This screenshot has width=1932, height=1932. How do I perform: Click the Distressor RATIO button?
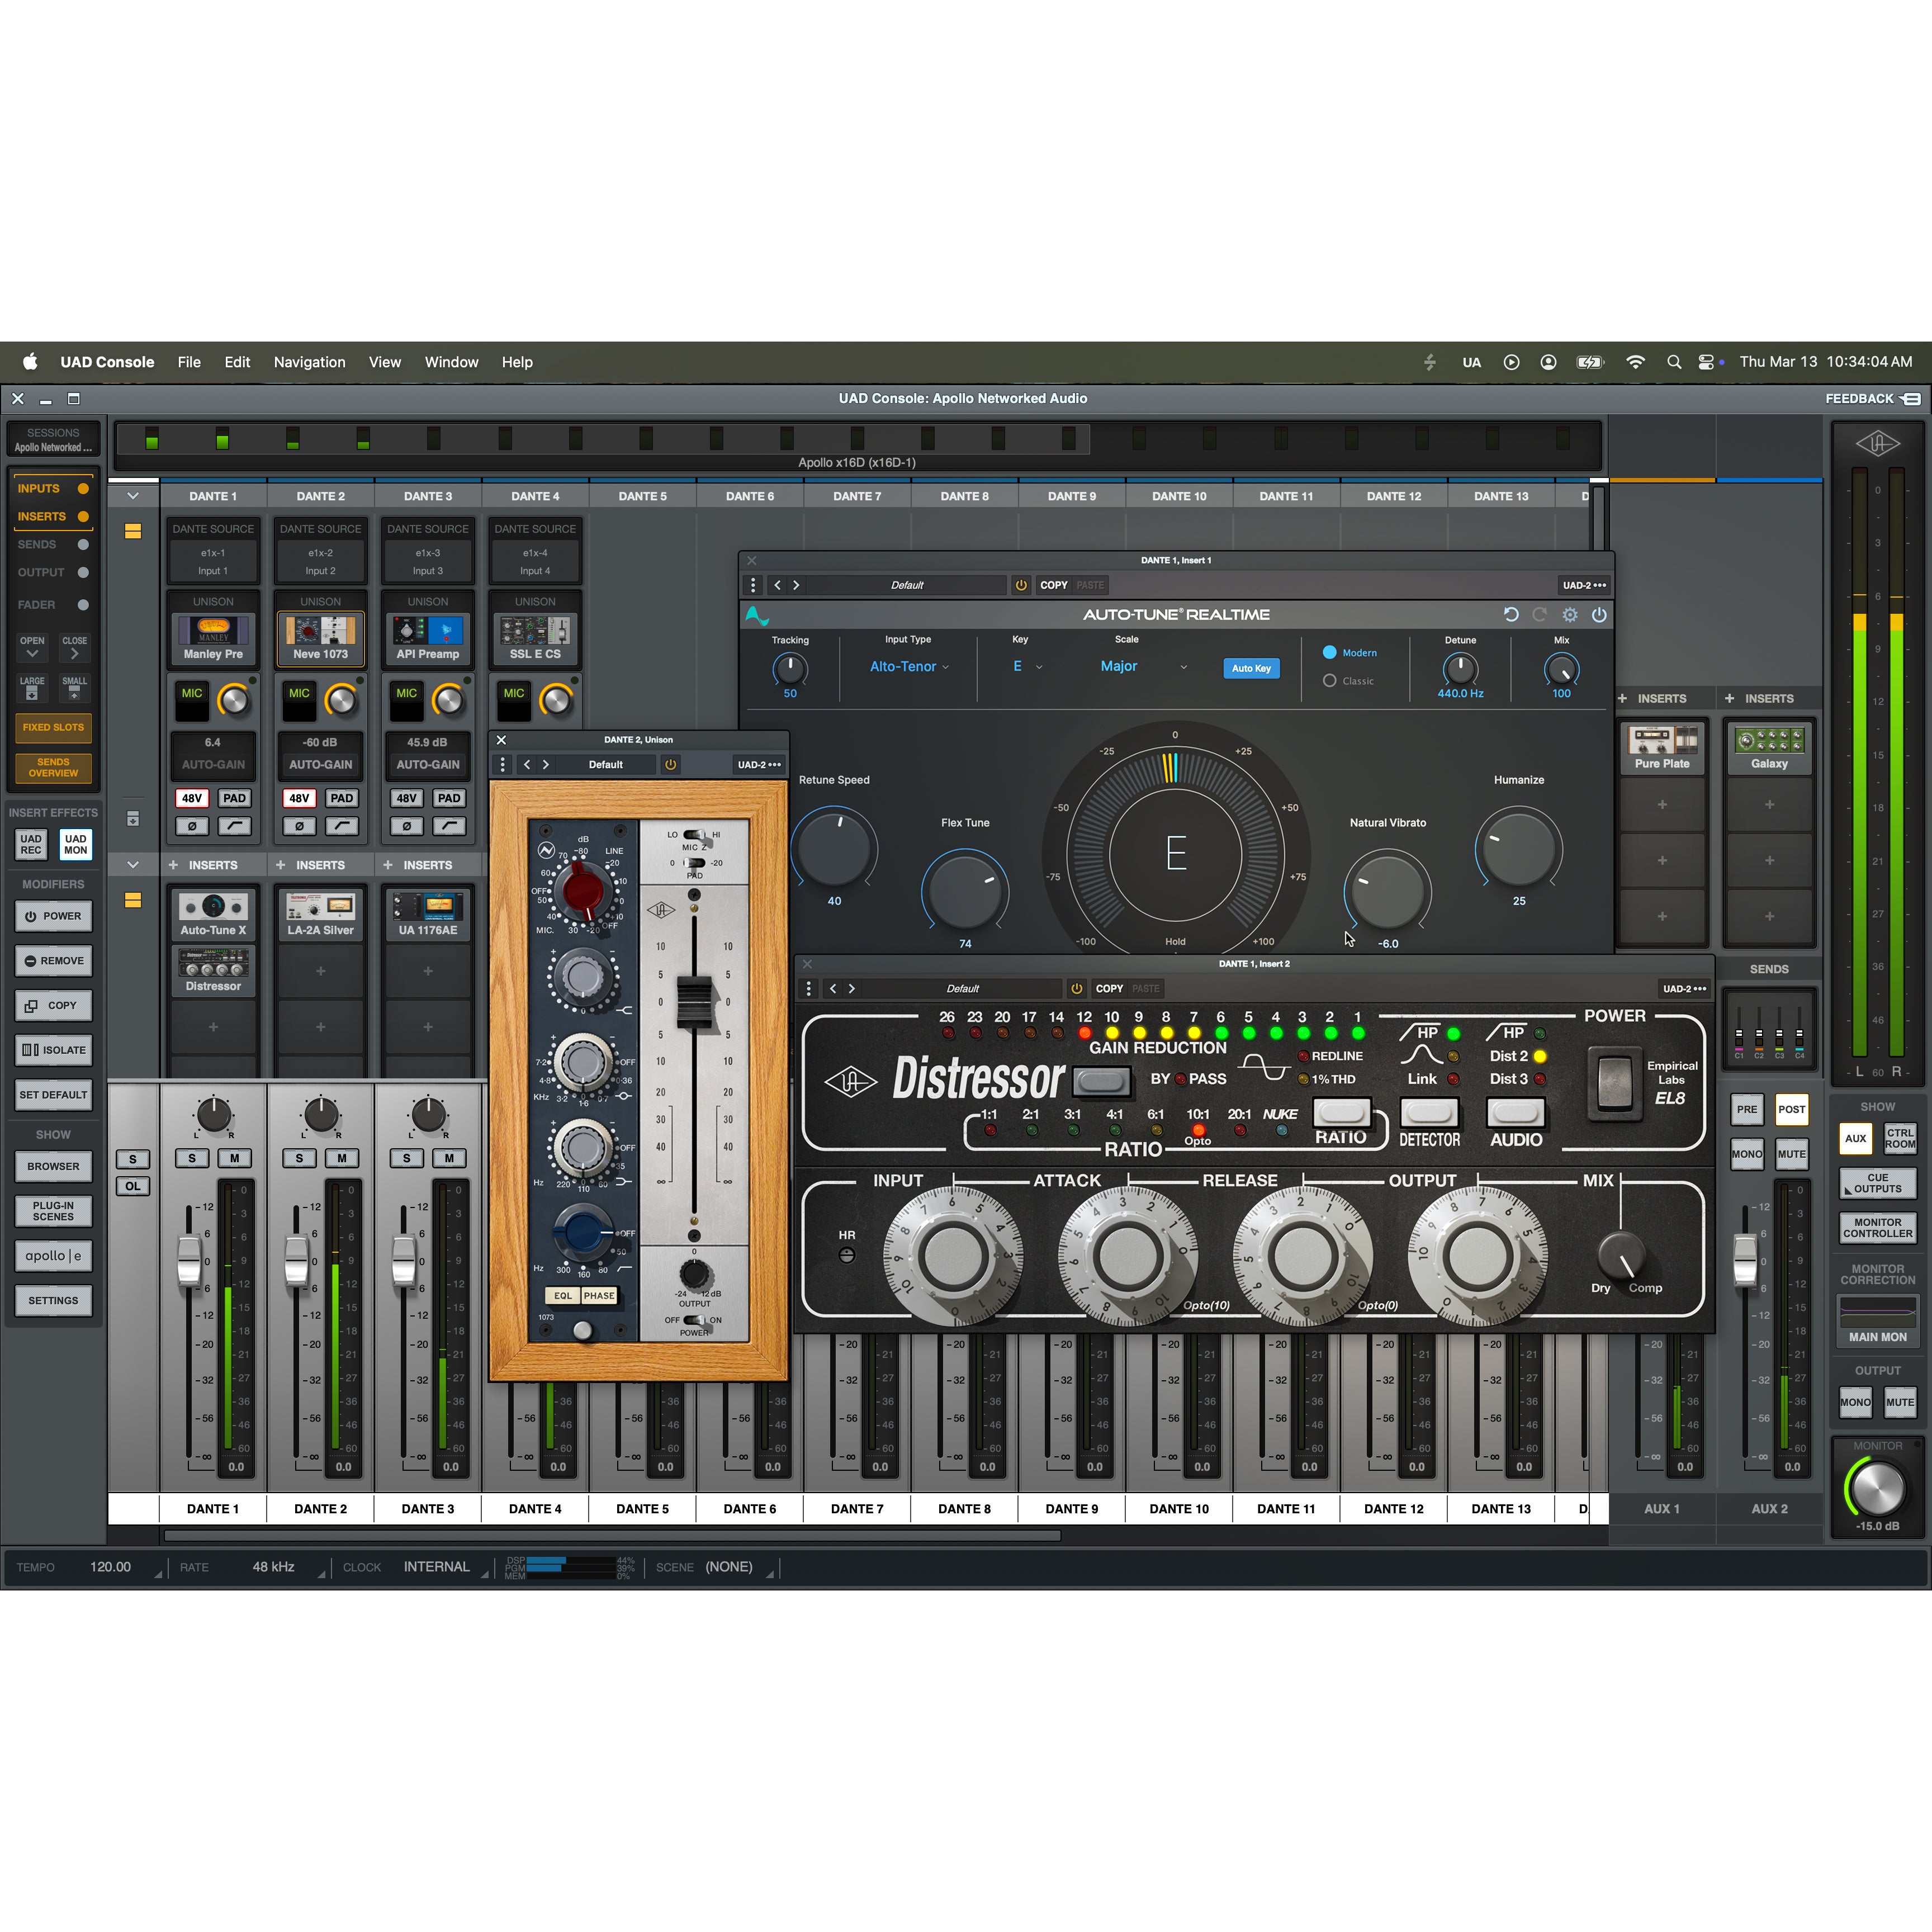coord(1340,1112)
